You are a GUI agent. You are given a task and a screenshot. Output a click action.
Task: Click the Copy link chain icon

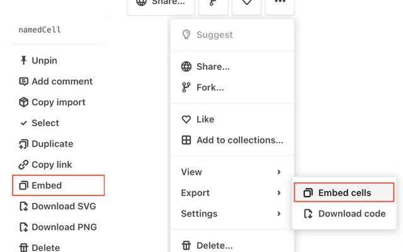coord(24,164)
